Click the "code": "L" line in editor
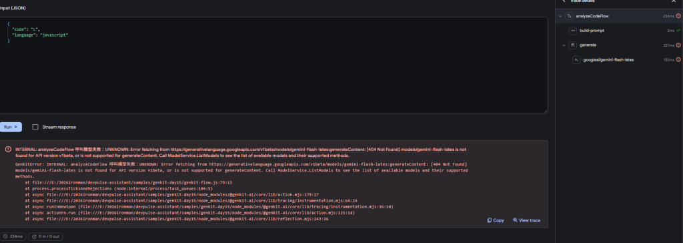 point(26,29)
